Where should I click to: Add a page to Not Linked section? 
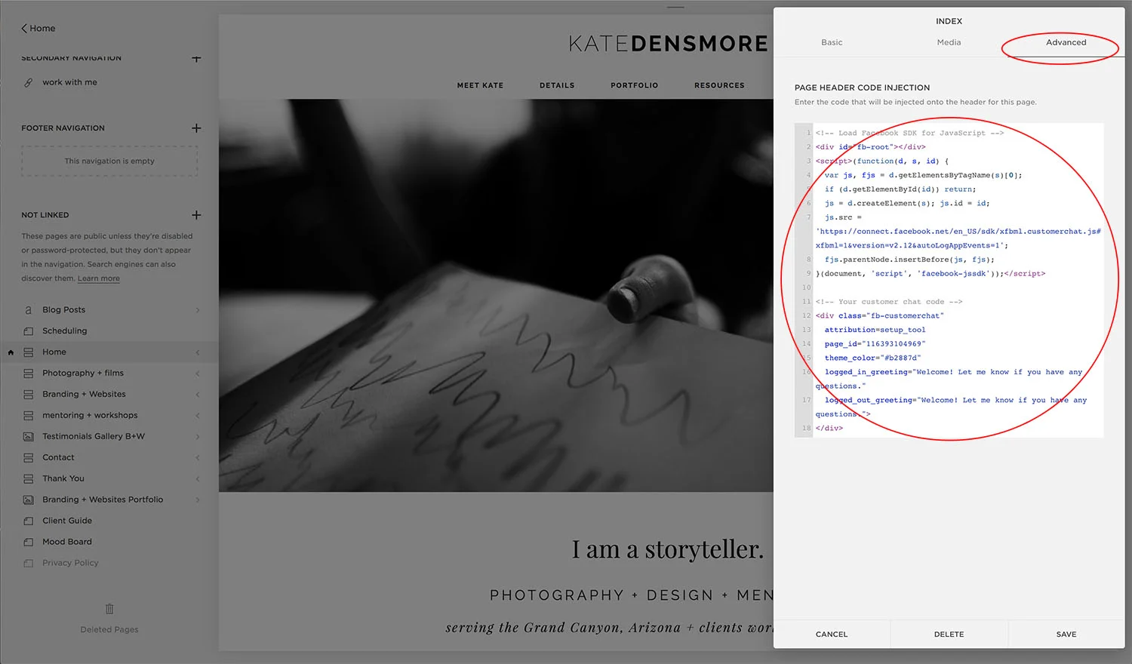[196, 215]
